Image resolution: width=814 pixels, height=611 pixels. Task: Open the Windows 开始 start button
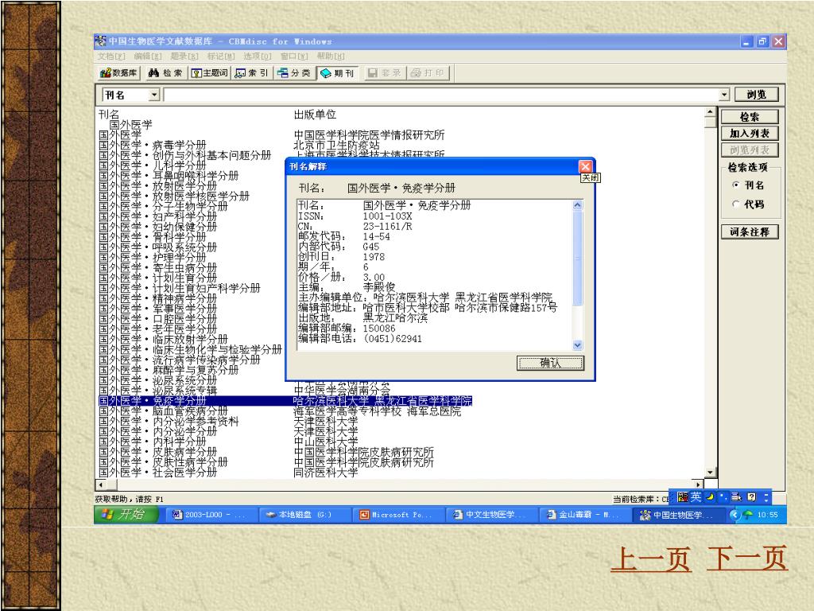pos(126,515)
